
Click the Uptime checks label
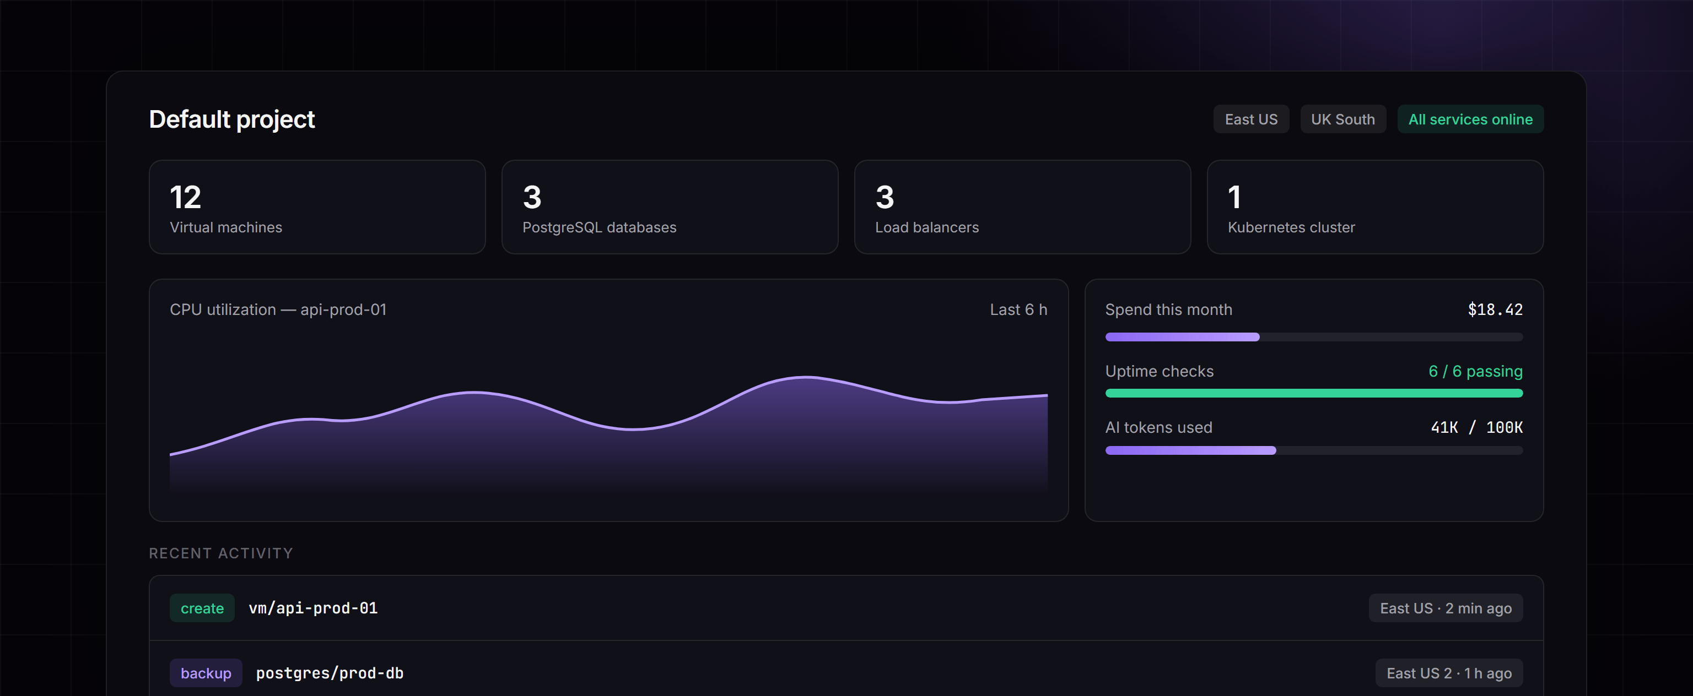tap(1160, 371)
